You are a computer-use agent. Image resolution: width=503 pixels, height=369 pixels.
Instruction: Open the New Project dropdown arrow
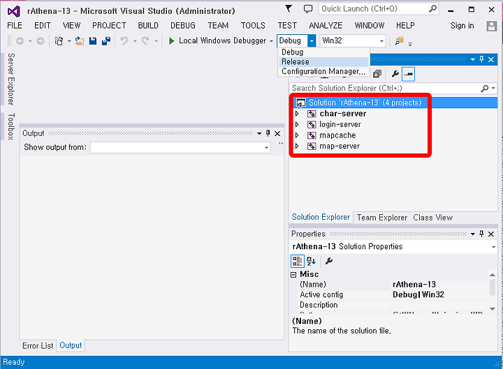tap(69, 41)
